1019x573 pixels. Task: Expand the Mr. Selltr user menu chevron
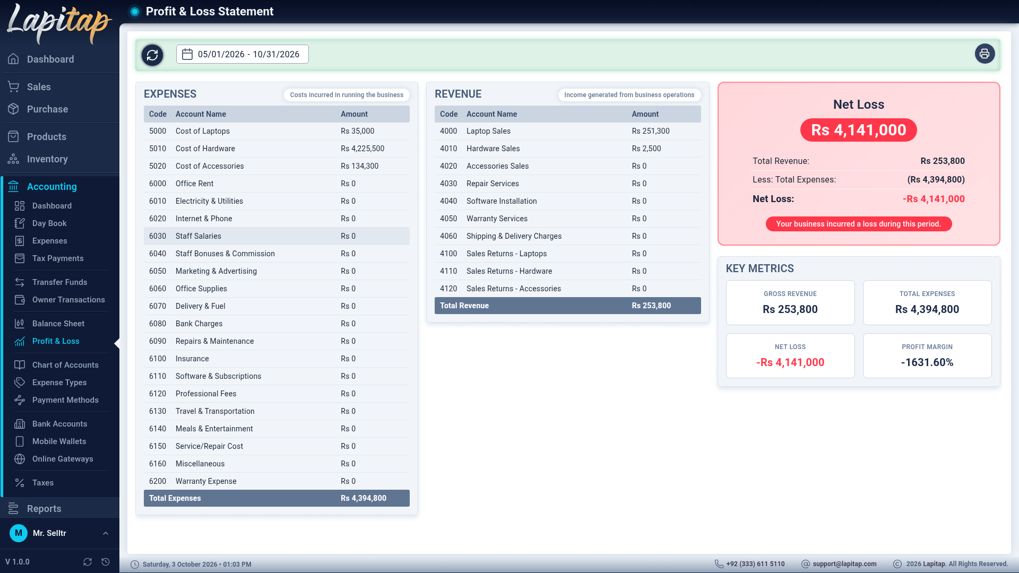(x=106, y=533)
